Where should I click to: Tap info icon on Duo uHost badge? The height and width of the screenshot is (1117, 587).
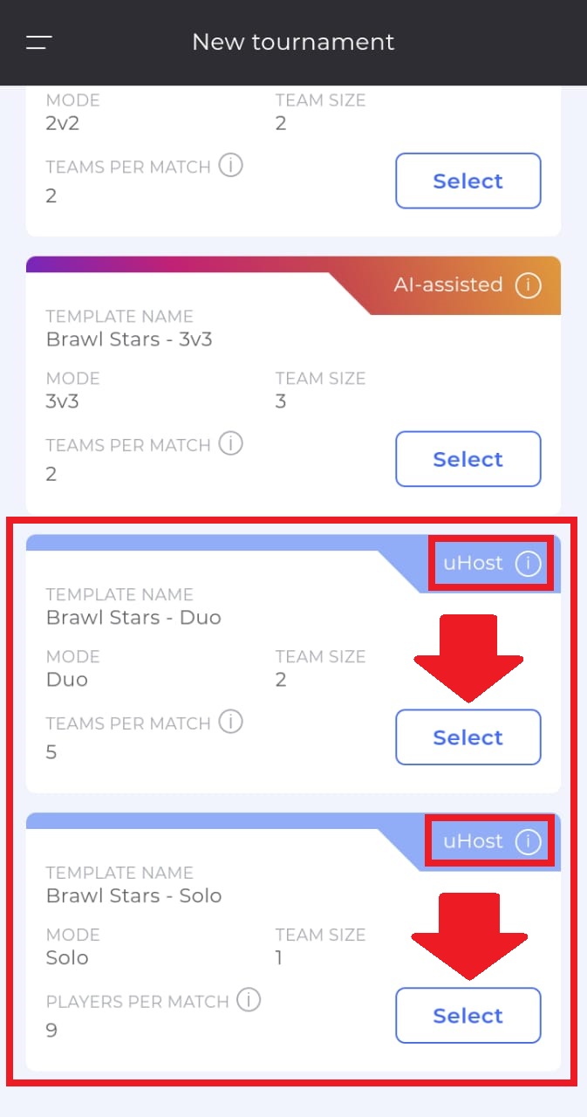[528, 563]
